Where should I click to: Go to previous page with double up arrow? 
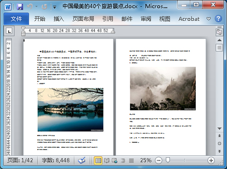click(219, 135)
